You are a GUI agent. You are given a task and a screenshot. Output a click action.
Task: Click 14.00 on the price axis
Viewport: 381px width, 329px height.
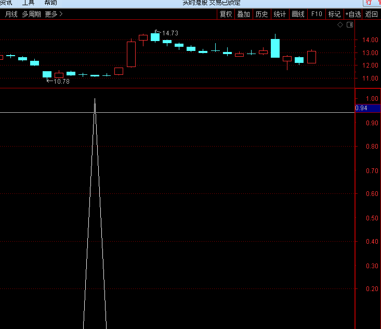pos(370,40)
